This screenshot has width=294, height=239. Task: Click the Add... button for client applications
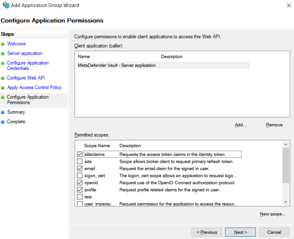click(x=241, y=125)
